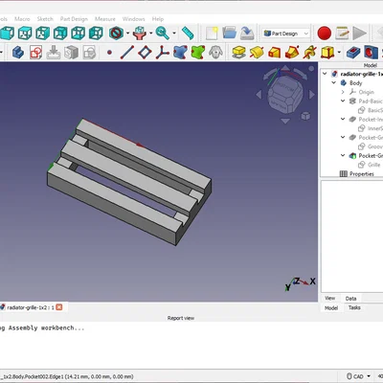Open the draw style icon

116,34
